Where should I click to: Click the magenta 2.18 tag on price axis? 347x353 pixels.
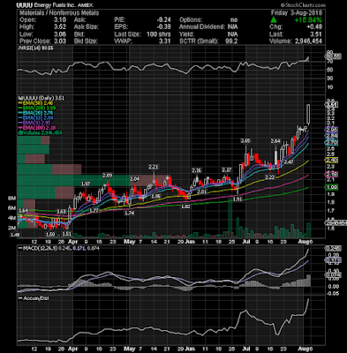tap(331, 175)
